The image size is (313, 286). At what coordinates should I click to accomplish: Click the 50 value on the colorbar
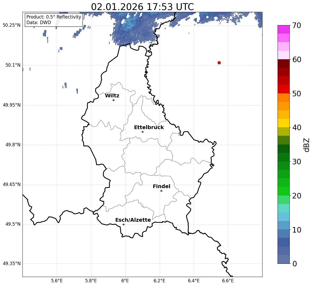click(x=297, y=94)
